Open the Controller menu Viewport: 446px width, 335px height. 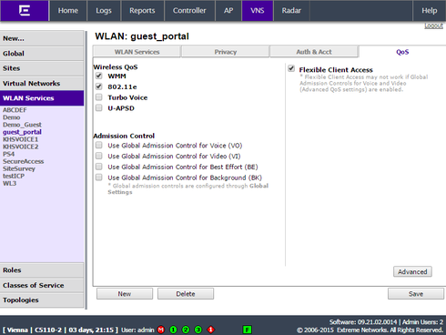pyautogui.click(x=189, y=11)
